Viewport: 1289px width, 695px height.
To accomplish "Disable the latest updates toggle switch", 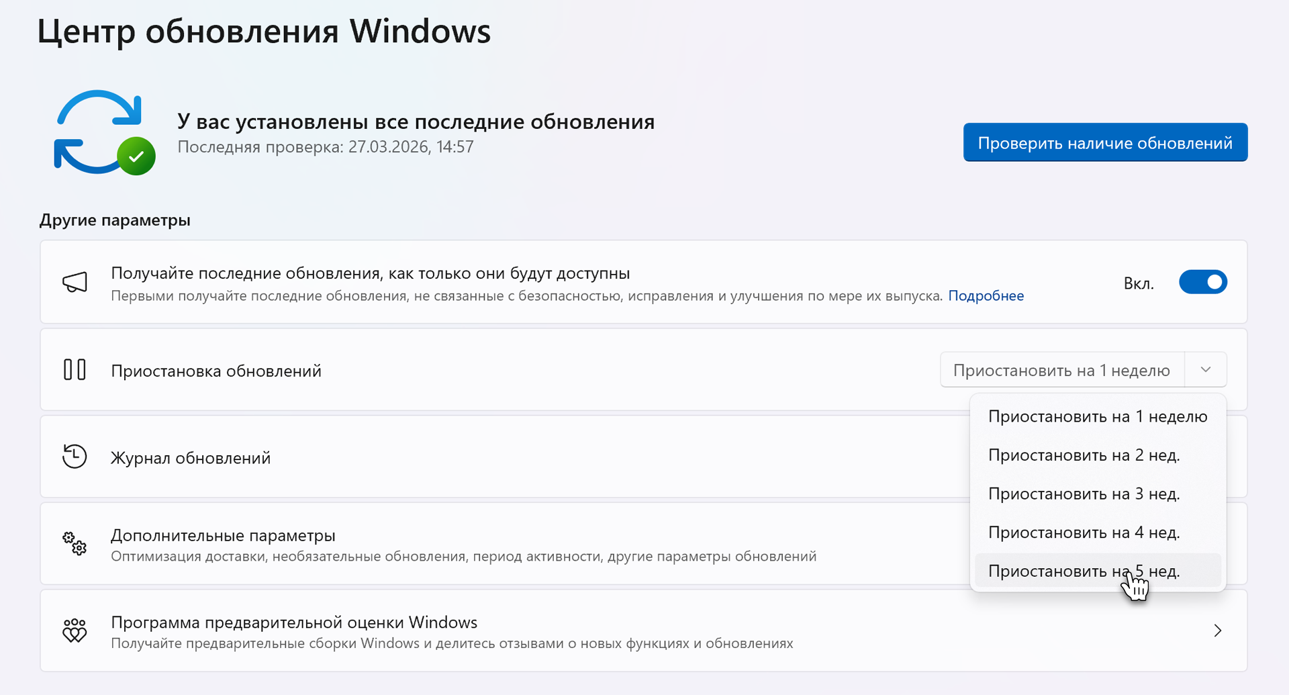I will coord(1202,283).
